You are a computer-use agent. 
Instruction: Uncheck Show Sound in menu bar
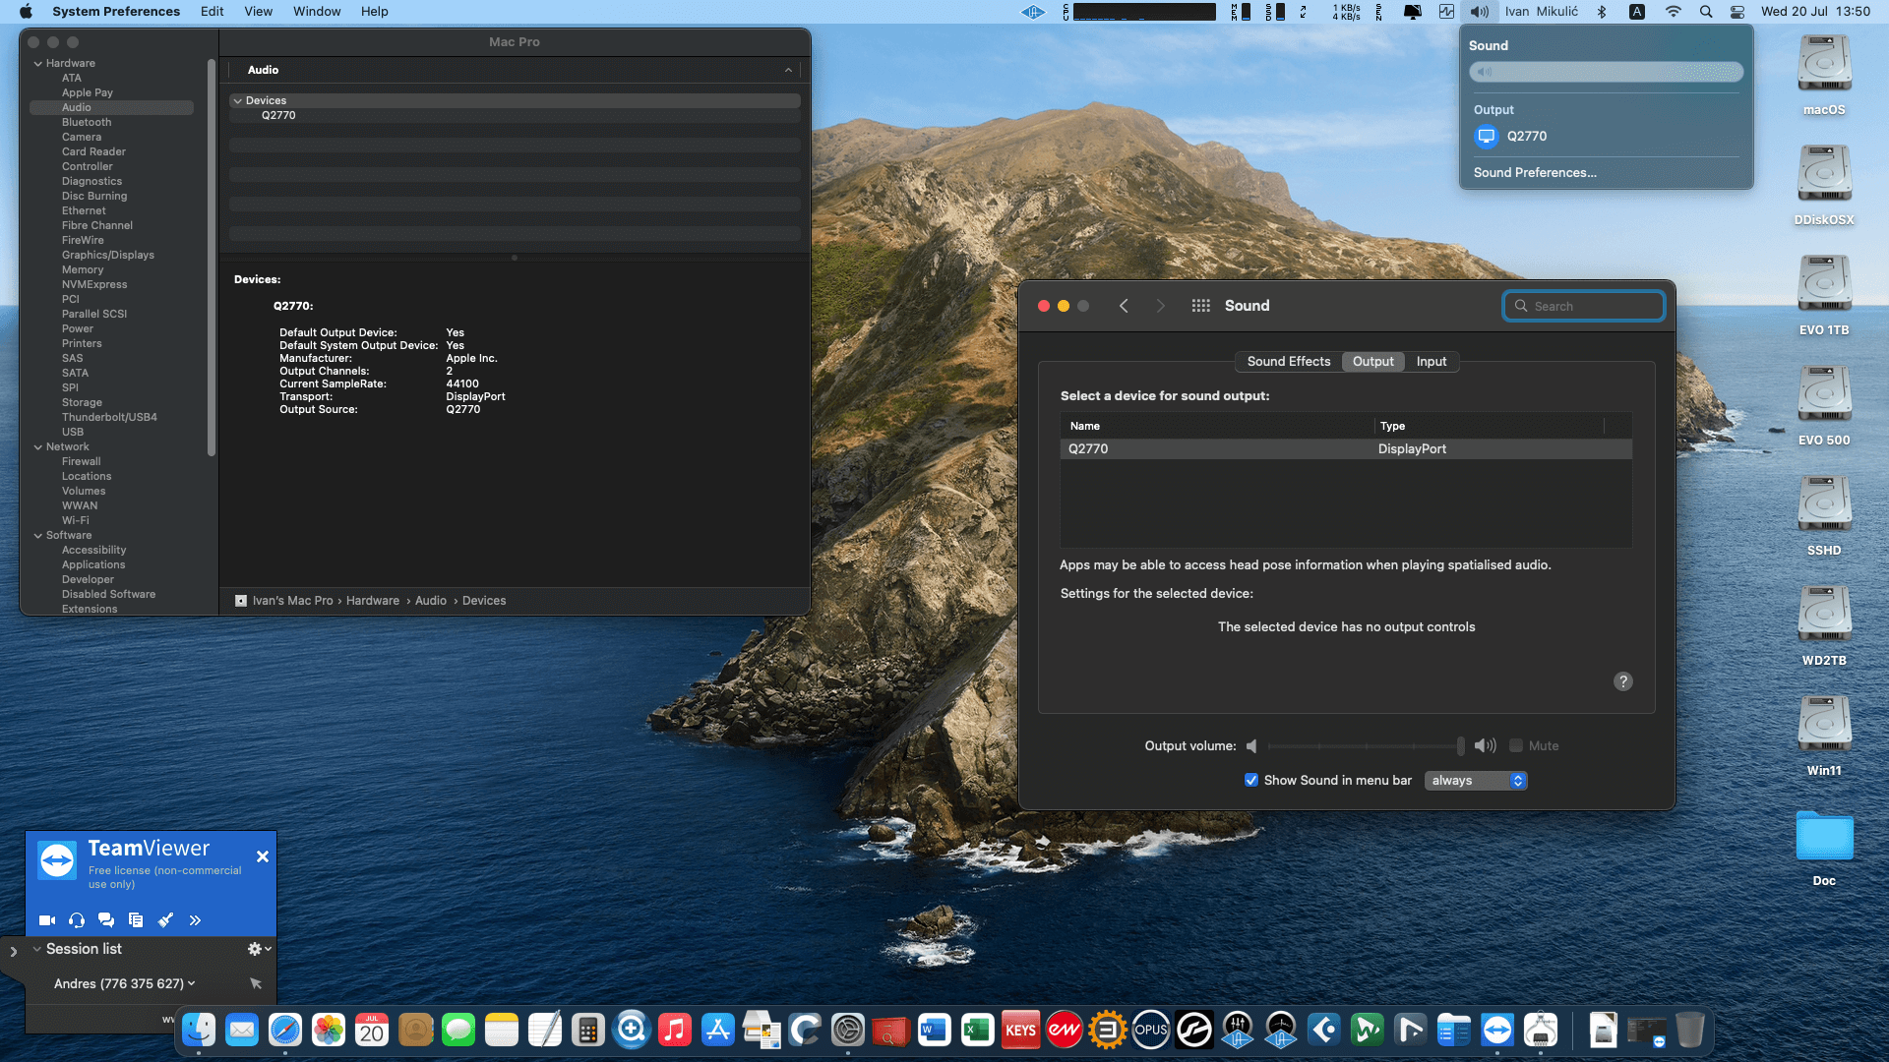click(x=1251, y=781)
